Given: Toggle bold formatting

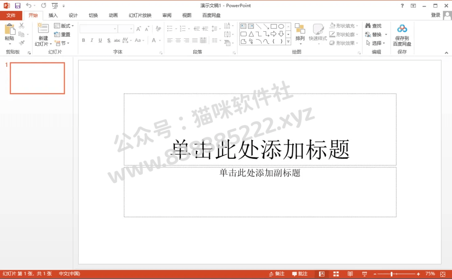Looking at the screenshot, I should point(83,40).
